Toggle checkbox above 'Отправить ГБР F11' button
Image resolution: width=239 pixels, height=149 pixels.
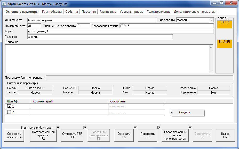[x=85, y=128]
